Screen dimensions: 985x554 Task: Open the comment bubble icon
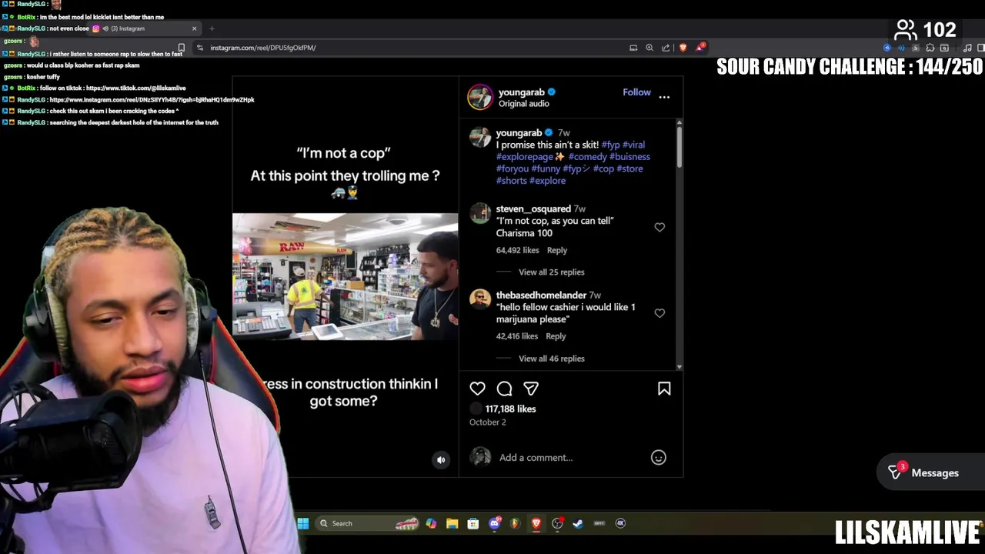(504, 389)
